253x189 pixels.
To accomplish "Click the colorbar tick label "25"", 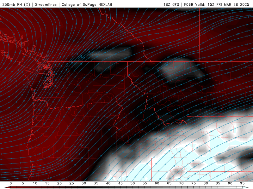I will pyautogui.click(x=72, y=183).
